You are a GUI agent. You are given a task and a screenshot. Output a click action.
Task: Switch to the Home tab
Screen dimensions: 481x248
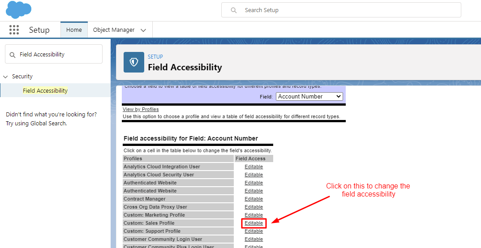point(74,30)
